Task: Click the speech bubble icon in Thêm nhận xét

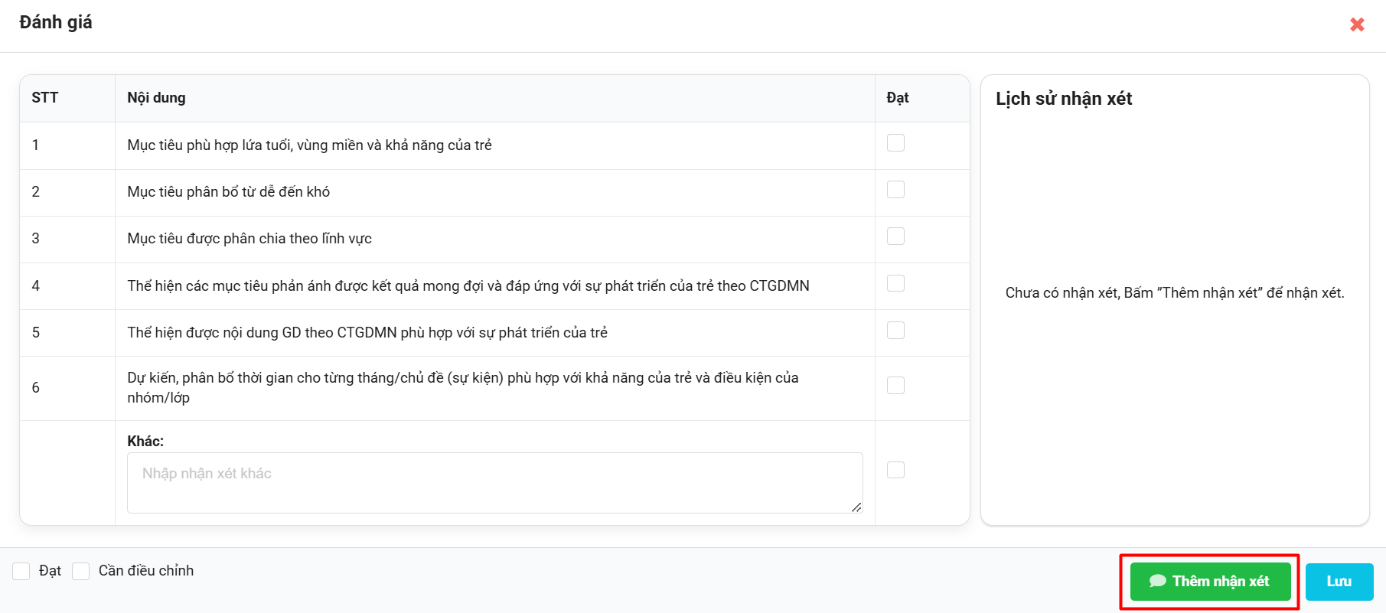Action: [1157, 581]
